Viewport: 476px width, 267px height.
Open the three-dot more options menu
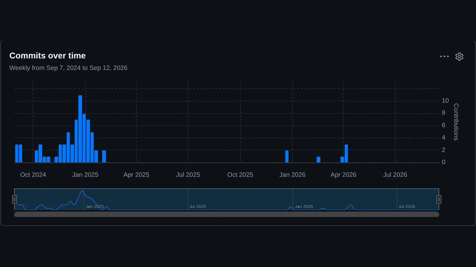tap(444, 56)
